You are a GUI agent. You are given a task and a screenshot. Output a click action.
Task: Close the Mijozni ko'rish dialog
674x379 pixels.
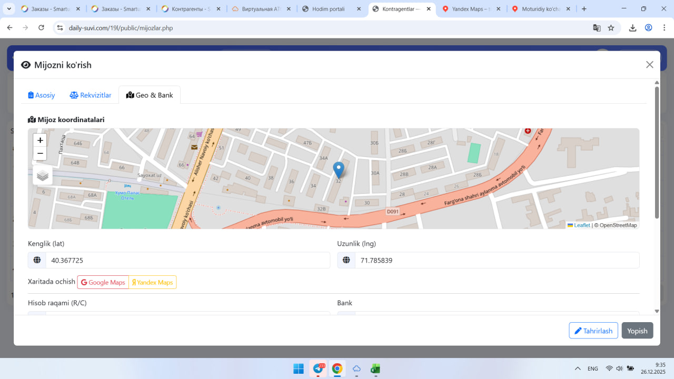[649, 65]
